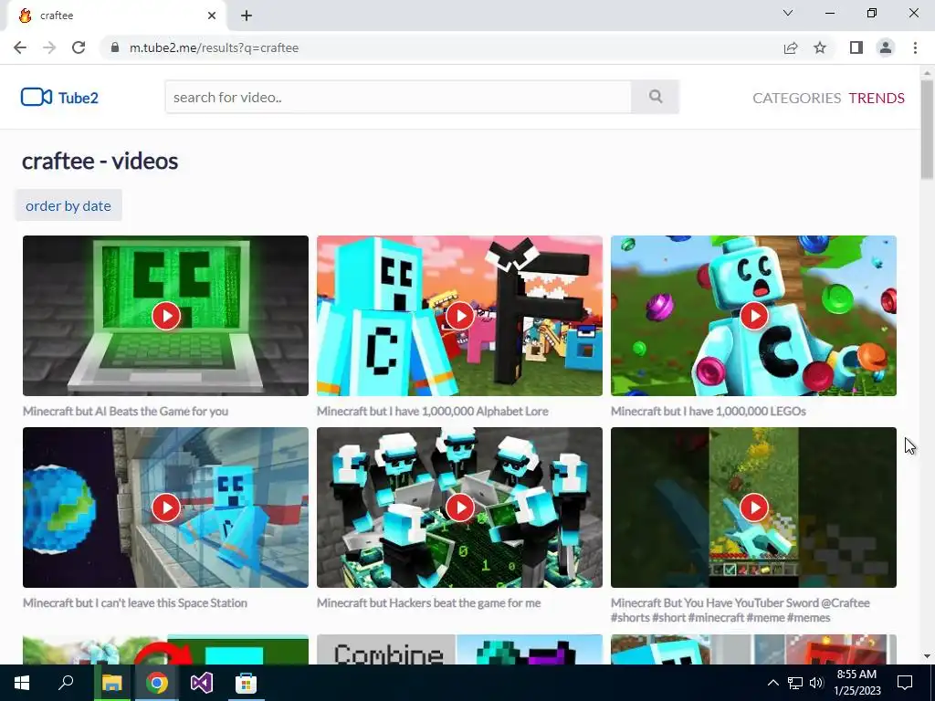The image size is (935, 701).
Task: Click the network tray icon
Action: tap(795, 683)
